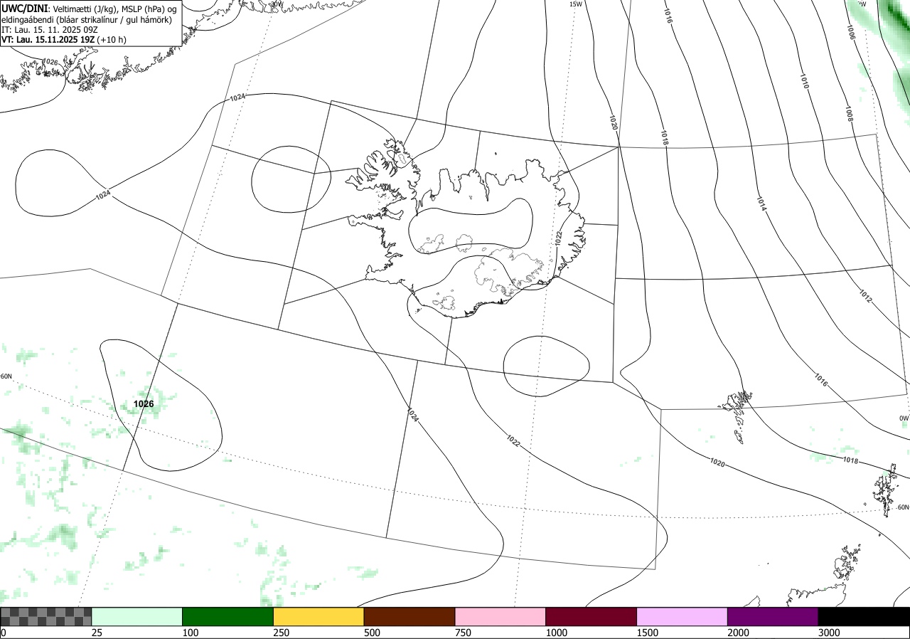Viewport: 910px width, 639px height.
Task: Click the dark purple 2000–3000 legend swatch
Action: coord(773,616)
